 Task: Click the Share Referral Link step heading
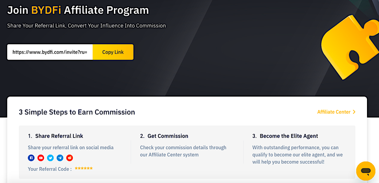[x=55, y=136]
